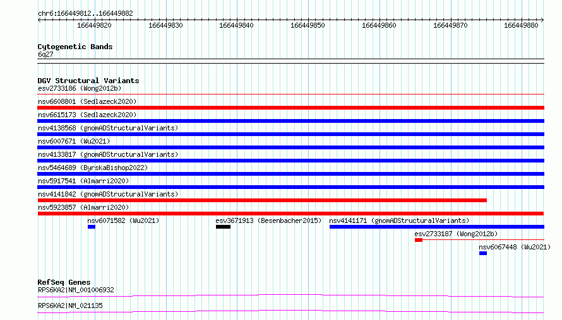Click the small blue block of nsv6067448

(x=483, y=253)
